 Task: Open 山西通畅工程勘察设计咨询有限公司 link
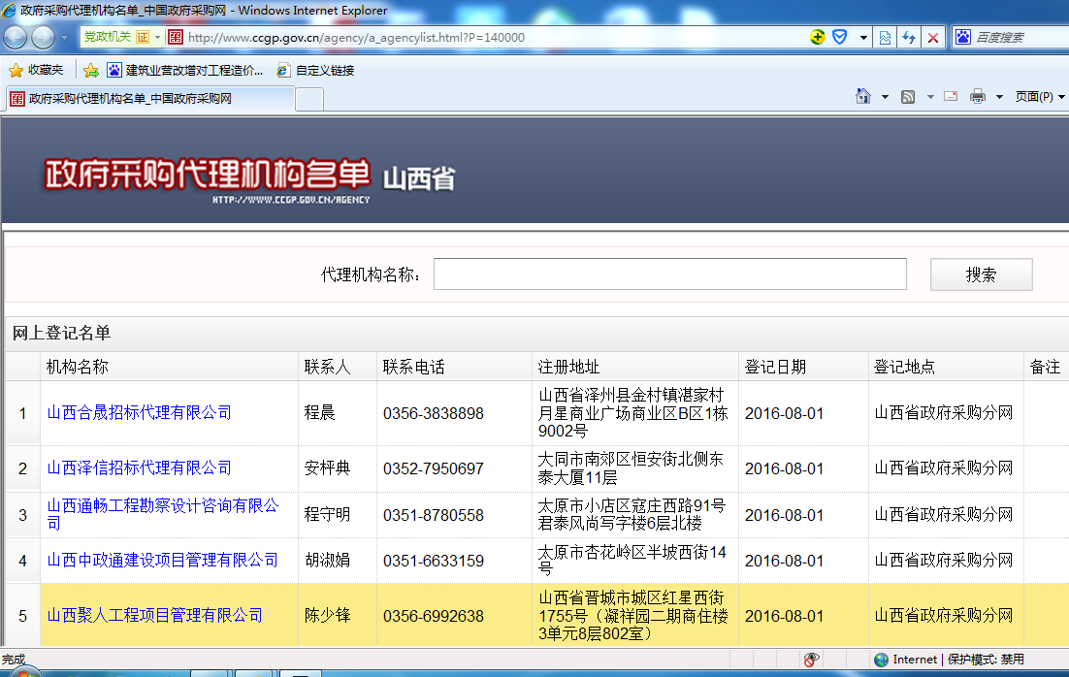point(163,514)
